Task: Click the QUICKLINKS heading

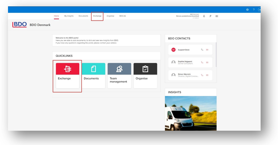Action: 64,56
